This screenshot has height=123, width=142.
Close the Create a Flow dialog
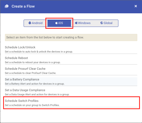click(x=136, y=6)
